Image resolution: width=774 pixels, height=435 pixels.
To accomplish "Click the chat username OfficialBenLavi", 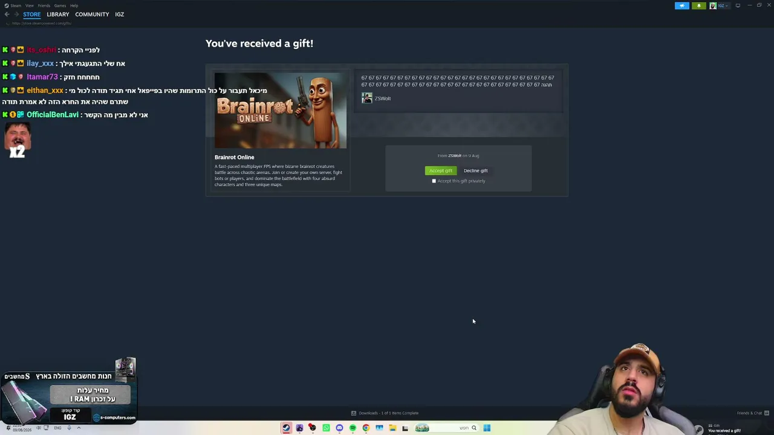I will click(x=53, y=115).
